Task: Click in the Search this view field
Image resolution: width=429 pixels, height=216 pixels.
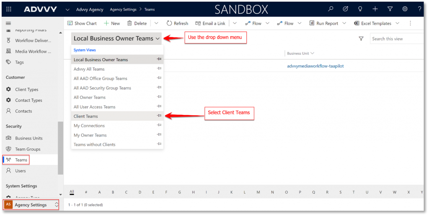Action: 398,39
